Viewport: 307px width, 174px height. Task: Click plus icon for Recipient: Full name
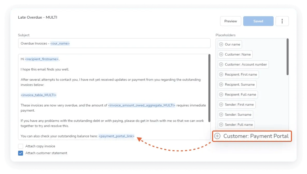pos(221,95)
